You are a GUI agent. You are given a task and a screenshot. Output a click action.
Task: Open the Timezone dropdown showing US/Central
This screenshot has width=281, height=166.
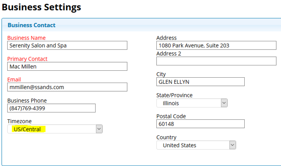click(x=55, y=129)
